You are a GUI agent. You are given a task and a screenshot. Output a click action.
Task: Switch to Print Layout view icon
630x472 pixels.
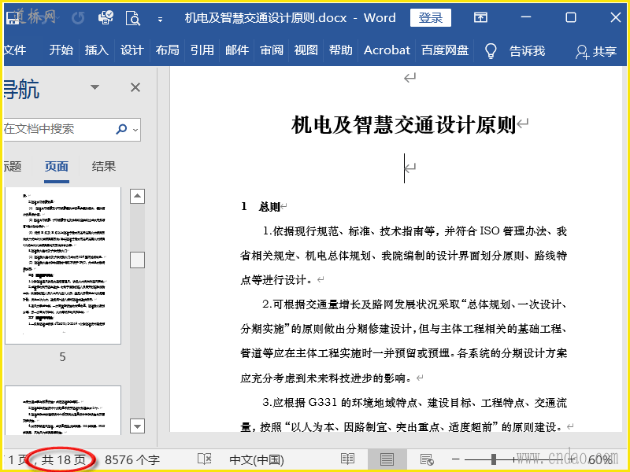pyautogui.click(x=387, y=459)
